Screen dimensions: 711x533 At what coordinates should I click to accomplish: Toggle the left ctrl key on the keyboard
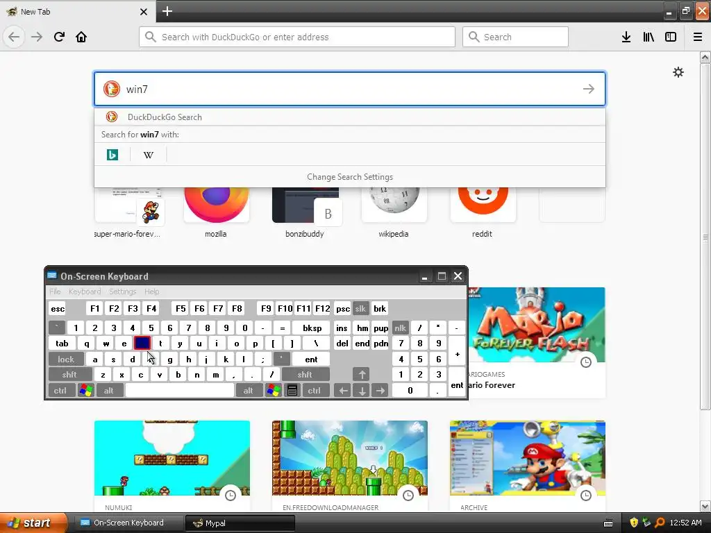tap(61, 390)
